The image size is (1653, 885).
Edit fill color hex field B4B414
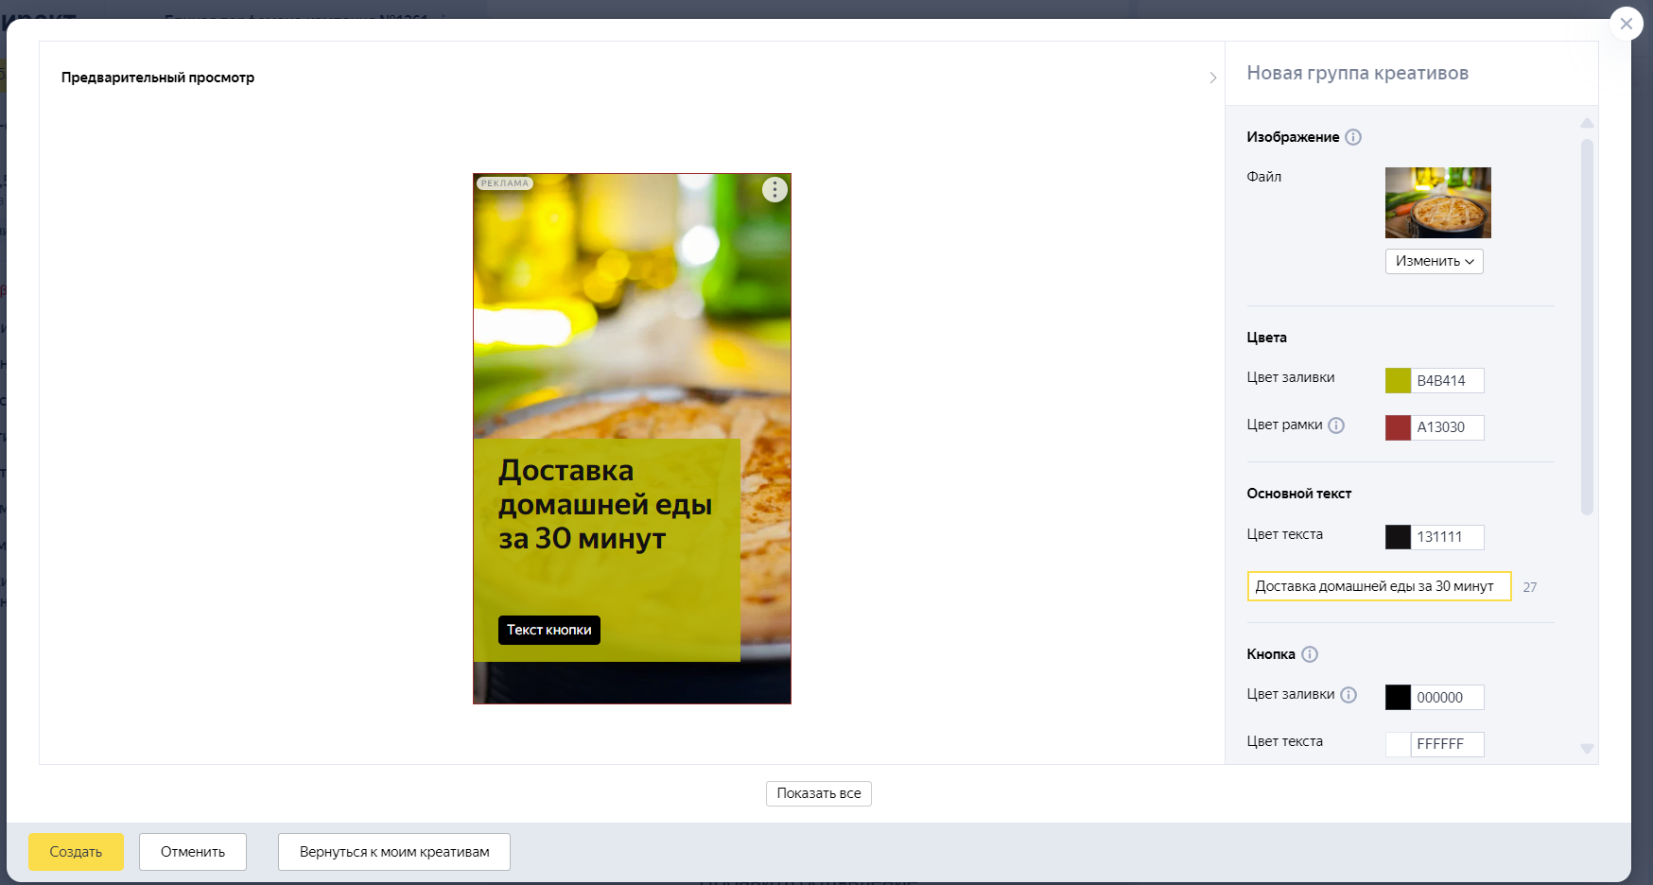[1448, 380]
